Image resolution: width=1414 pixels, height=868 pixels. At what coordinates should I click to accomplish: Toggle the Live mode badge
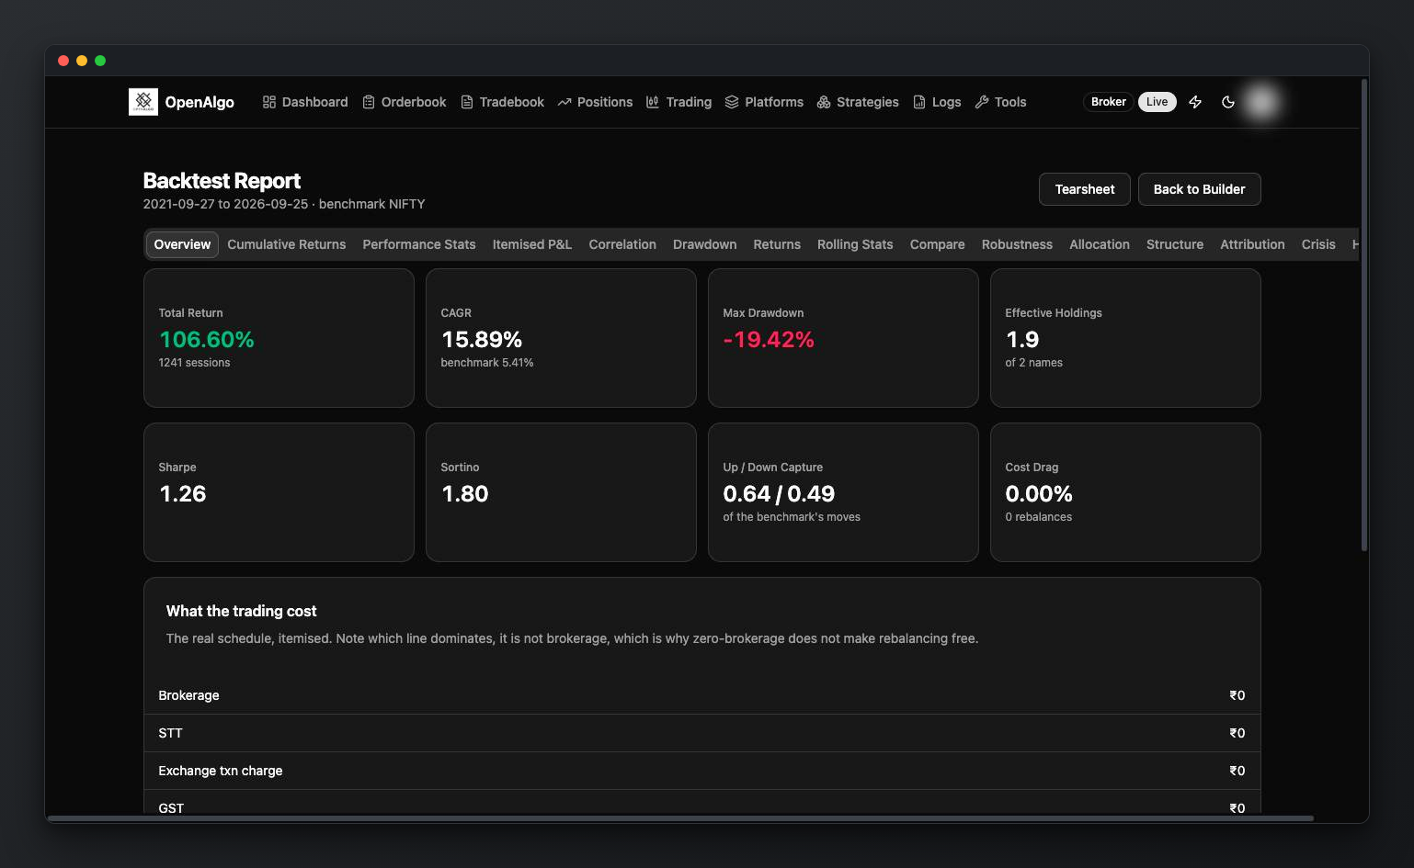[1157, 102]
